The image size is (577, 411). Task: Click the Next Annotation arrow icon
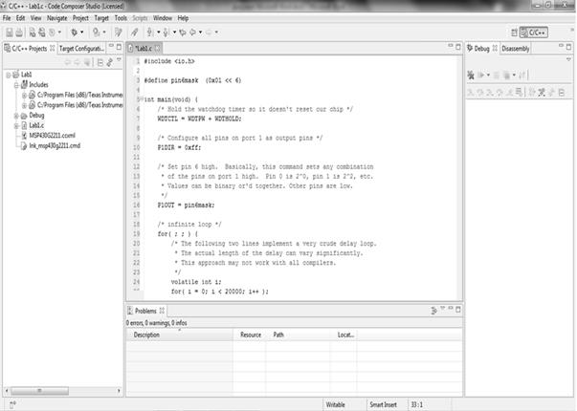pyautogui.click(x=150, y=32)
